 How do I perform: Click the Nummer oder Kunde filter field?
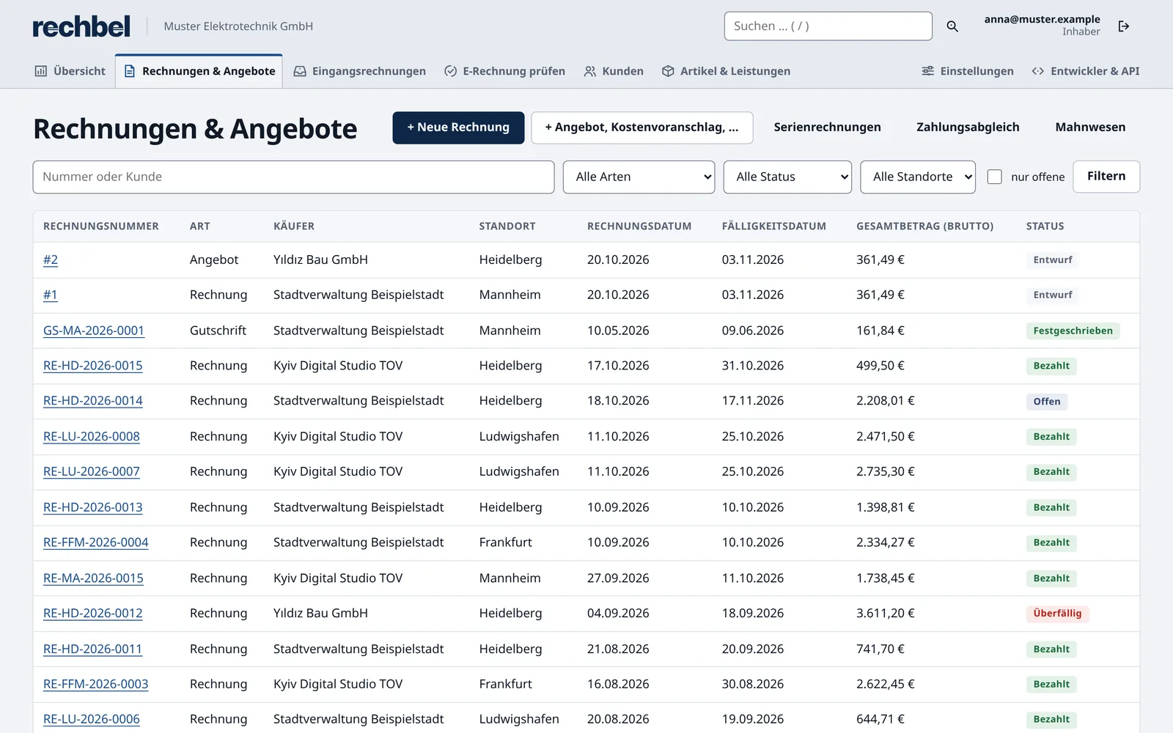[293, 177]
